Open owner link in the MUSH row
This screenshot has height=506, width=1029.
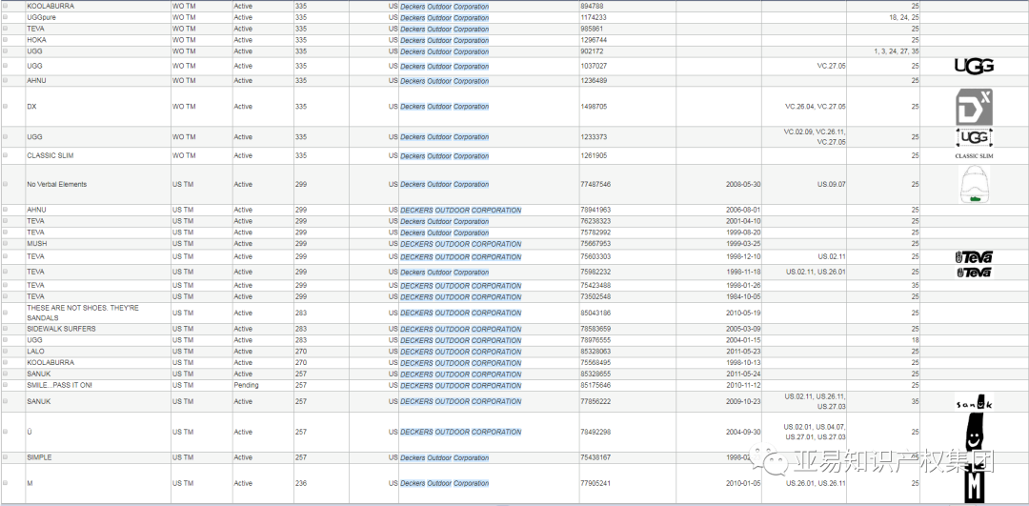tap(460, 244)
